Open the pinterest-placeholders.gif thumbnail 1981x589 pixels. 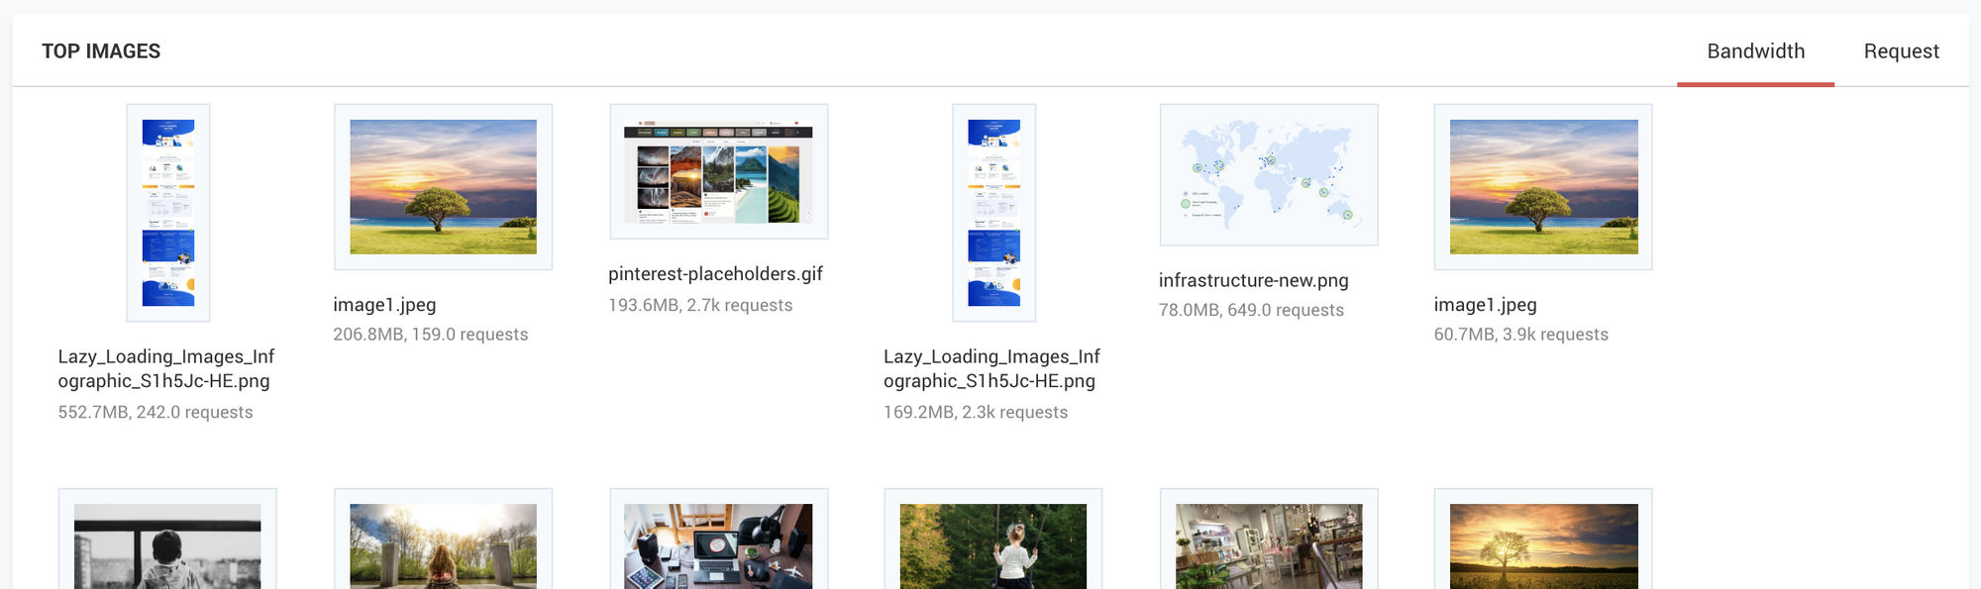(719, 171)
